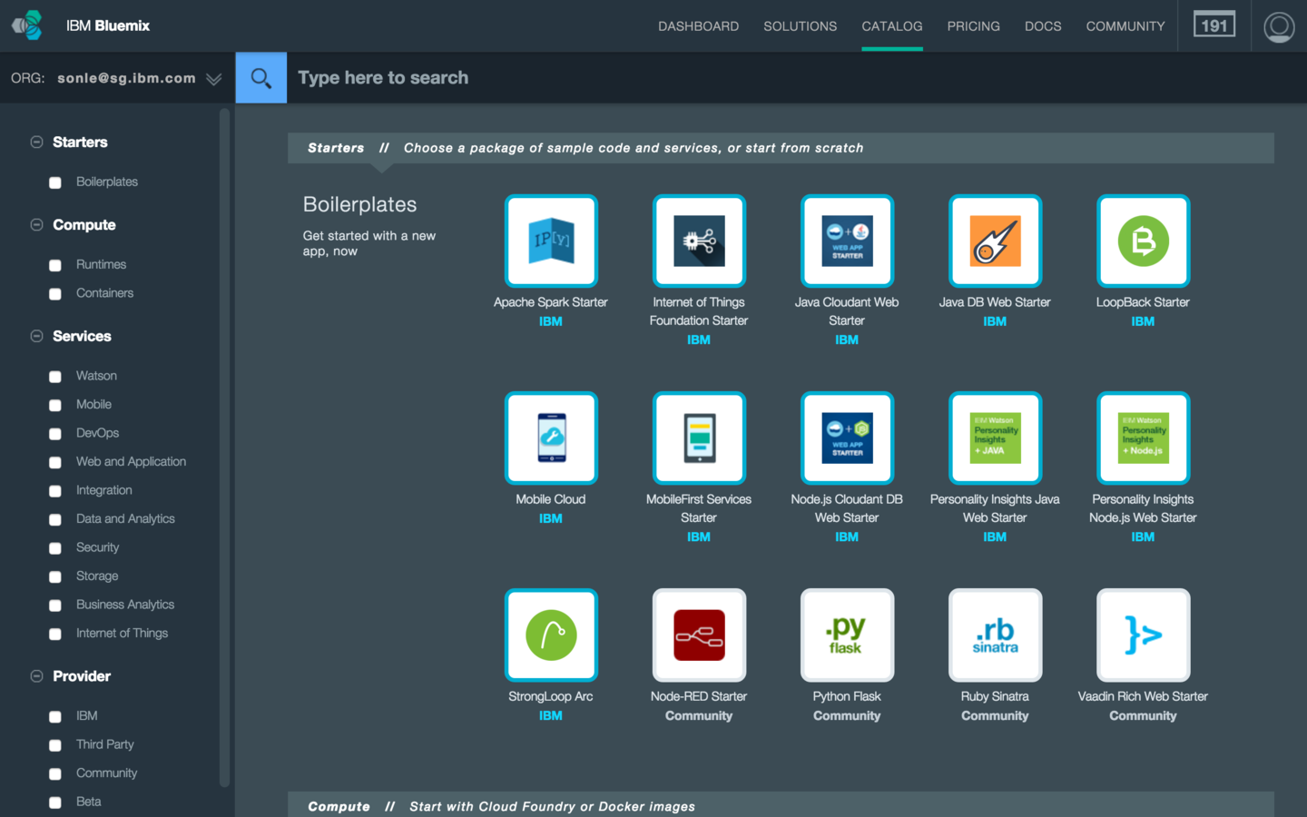This screenshot has width=1307, height=817.
Task: Open the Vaadin Rich Web Starter icon
Action: [1143, 635]
